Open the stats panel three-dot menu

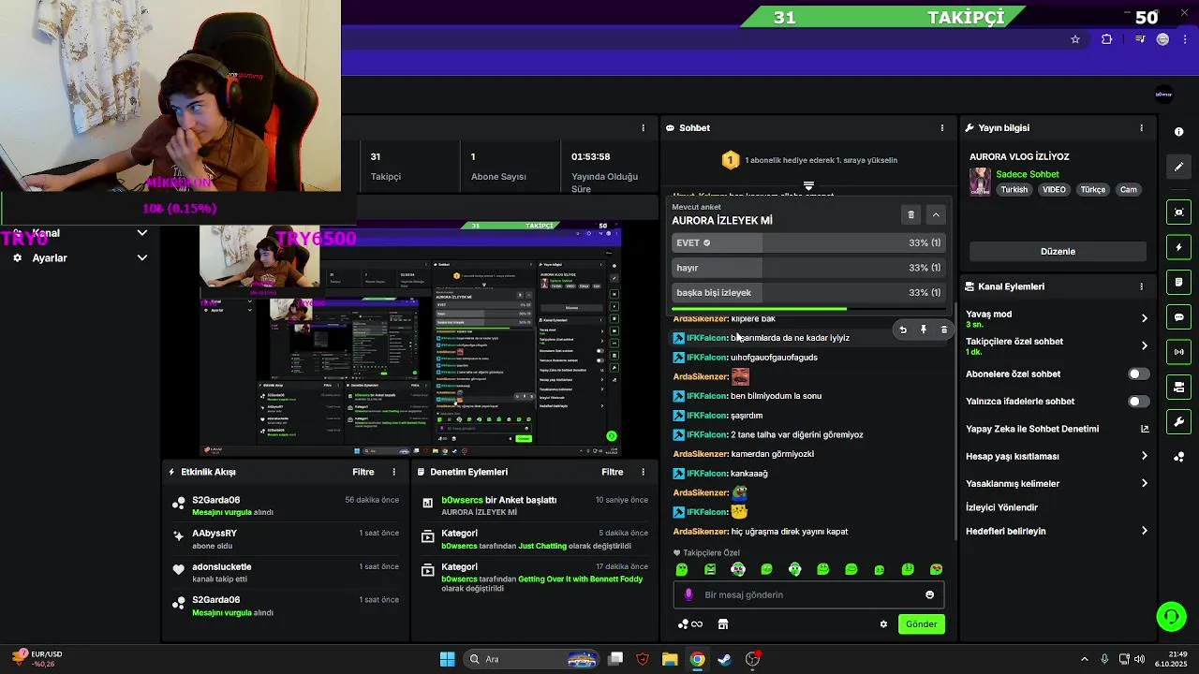click(x=643, y=127)
